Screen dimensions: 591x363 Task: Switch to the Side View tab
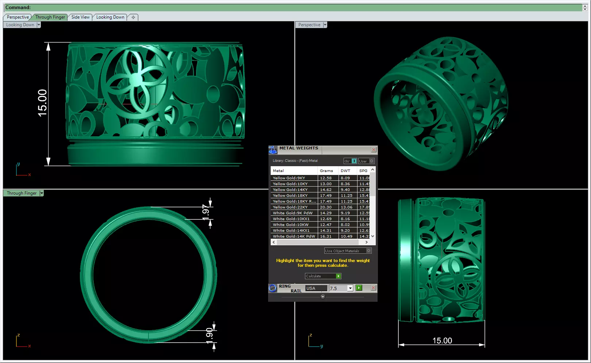tap(80, 17)
